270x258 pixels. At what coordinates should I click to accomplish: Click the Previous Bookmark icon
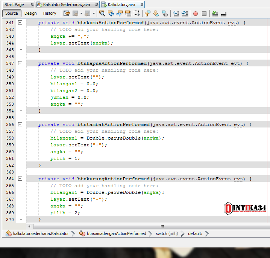(147, 13)
